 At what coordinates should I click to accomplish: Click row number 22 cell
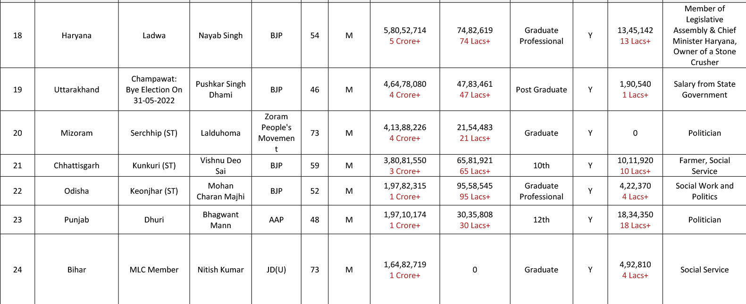[x=17, y=191]
